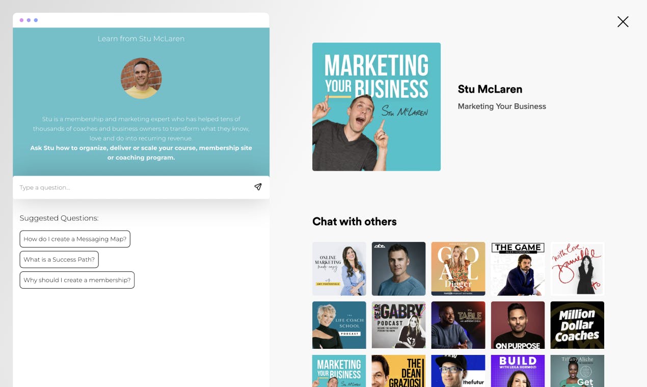Close the overlay with the X icon
The image size is (647, 387).
[x=623, y=21]
